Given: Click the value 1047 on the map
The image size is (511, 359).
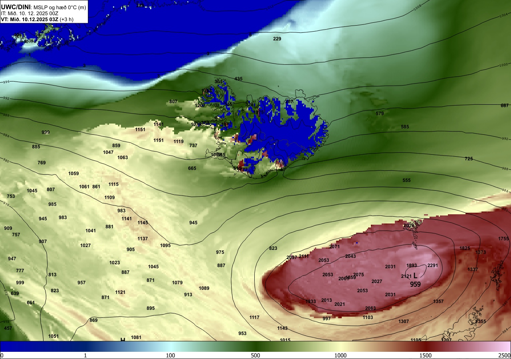Looking at the screenshot, I should coord(108,152).
